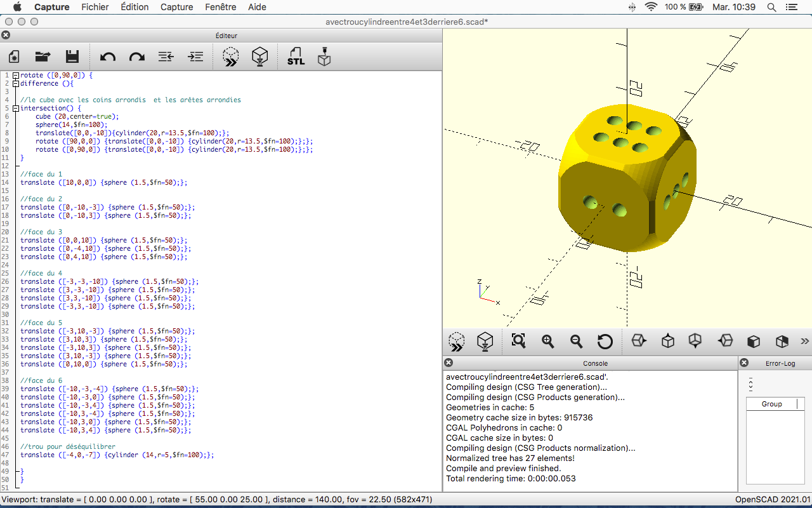The width and height of the screenshot is (812, 508).
Task: Export the model as STL
Action: 296,57
